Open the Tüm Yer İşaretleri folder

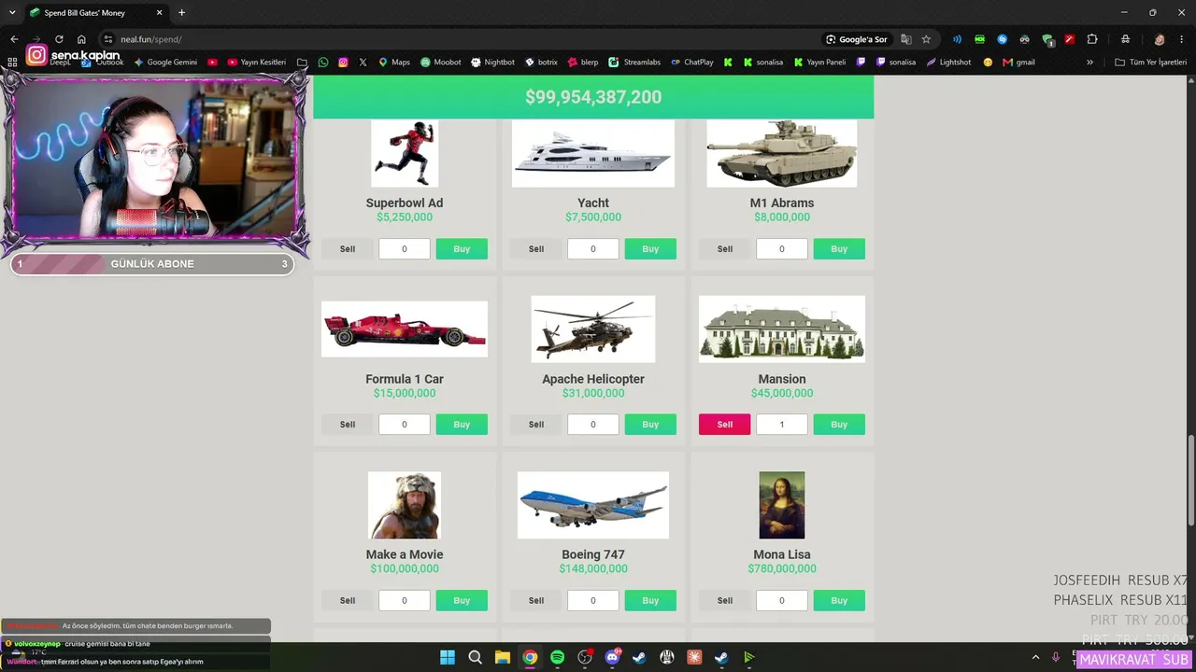coord(1150,63)
